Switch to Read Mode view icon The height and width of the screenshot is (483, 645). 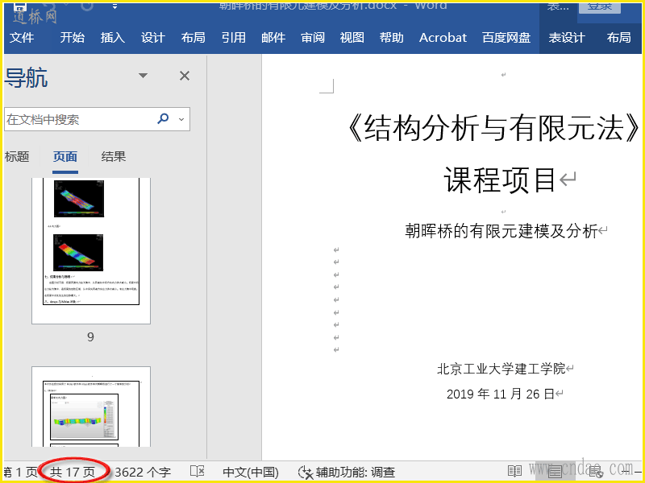tap(514, 472)
